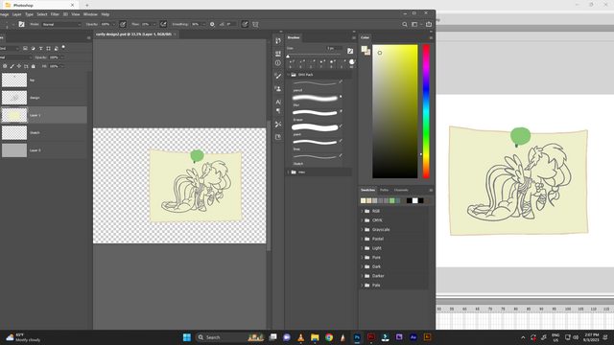
Task: Open the Filter menu
Action: [x=55, y=14]
